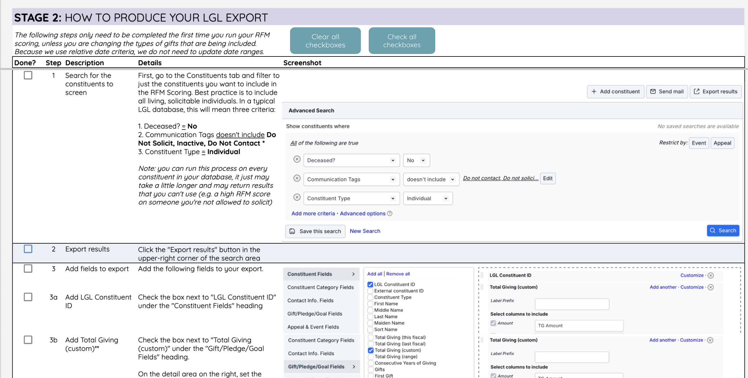Remove the Communication Tags criterion X icon
748x378 pixels.
coord(297,178)
